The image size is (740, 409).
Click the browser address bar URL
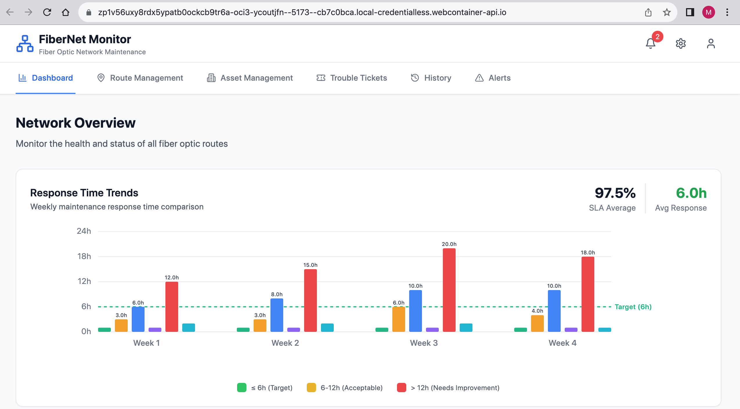[x=302, y=12]
